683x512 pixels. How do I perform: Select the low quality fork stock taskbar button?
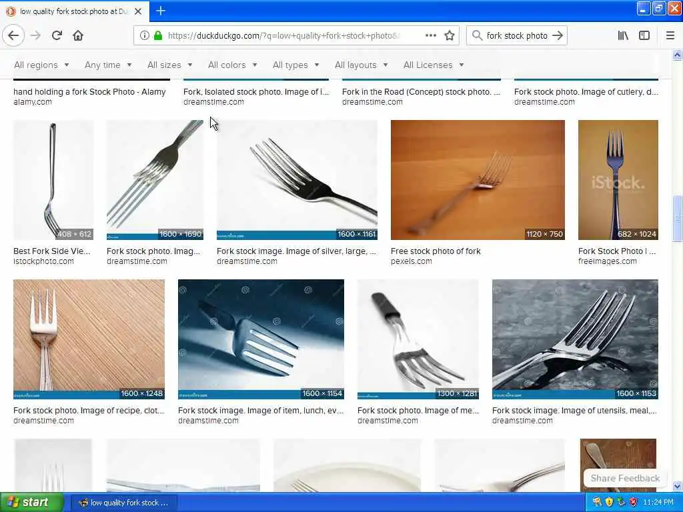pyautogui.click(x=124, y=503)
